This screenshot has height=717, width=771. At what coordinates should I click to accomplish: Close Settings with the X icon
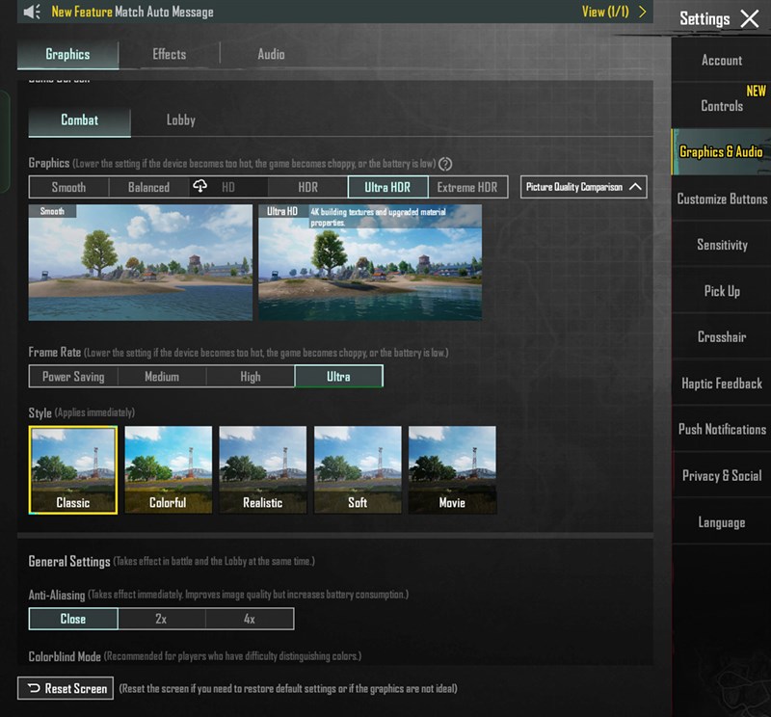[750, 18]
